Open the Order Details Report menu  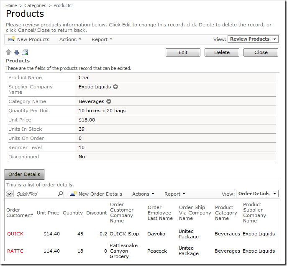pyautogui.click(x=174, y=194)
